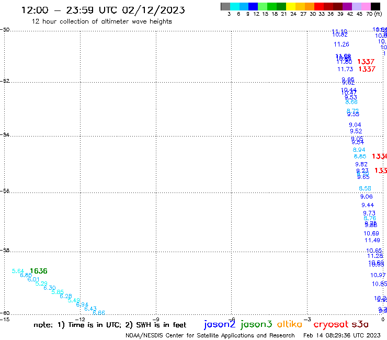Click the lavender swatch in the color scale
The width and height of the screenshot is (387, 340).
pos(356,6)
